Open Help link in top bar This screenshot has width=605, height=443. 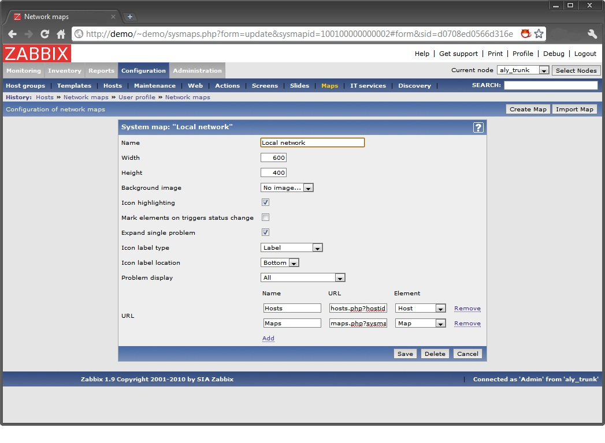(422, 54)
